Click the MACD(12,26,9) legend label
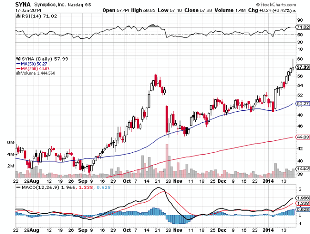Screen dimensions: 310x234 pyautogui.click(x=41, y=187)
